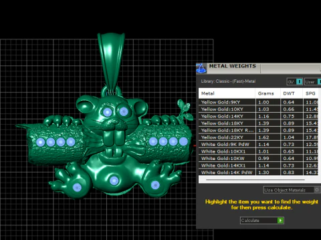The height and width of the screenshot is (240, 321).
Task: Select the White Gold:14K PdW row
Action: point(259,172)
